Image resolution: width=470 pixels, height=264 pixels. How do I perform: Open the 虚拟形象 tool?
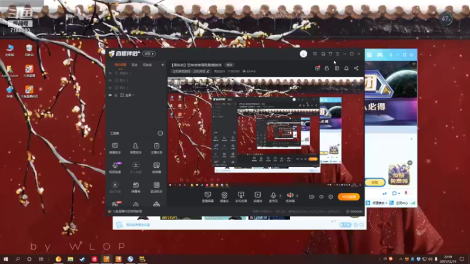pyautogui.click(x=115, y=187)
